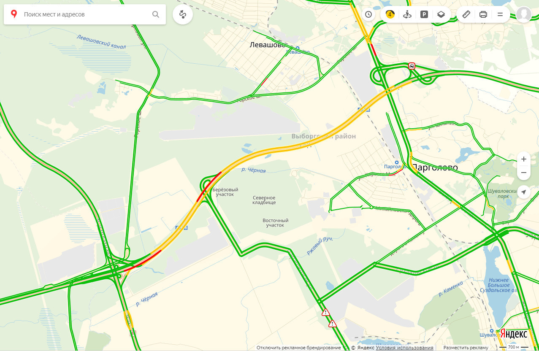
Task: Zoom out with minus button
Action: pyautogui.click(x=524, y=173)
